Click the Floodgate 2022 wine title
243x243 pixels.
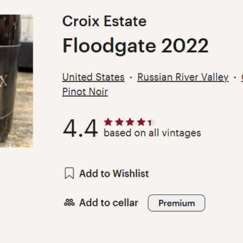pos(135,46)
